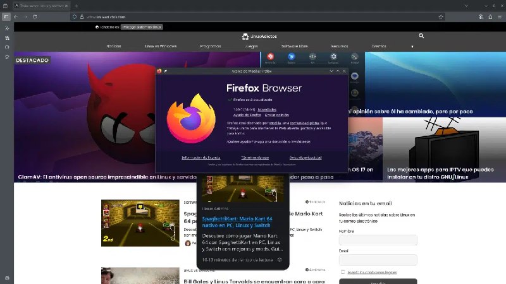This screenshot has width=506, height=284.
Task: Open the ClamAV featured article headline
Action: click(x=107, y=177)
